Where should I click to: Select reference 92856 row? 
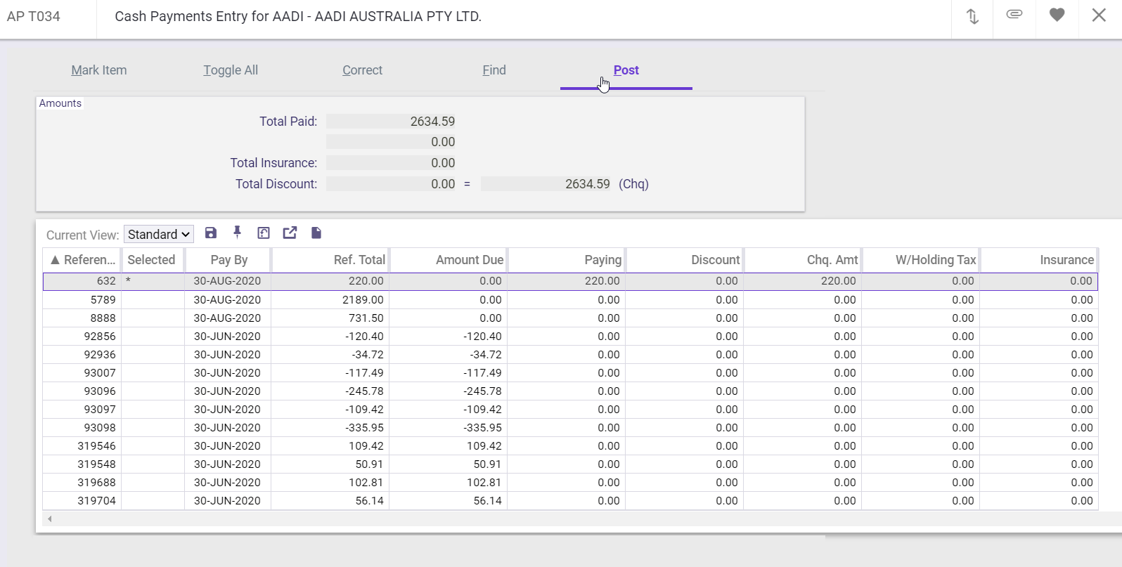tap(570, 337)
